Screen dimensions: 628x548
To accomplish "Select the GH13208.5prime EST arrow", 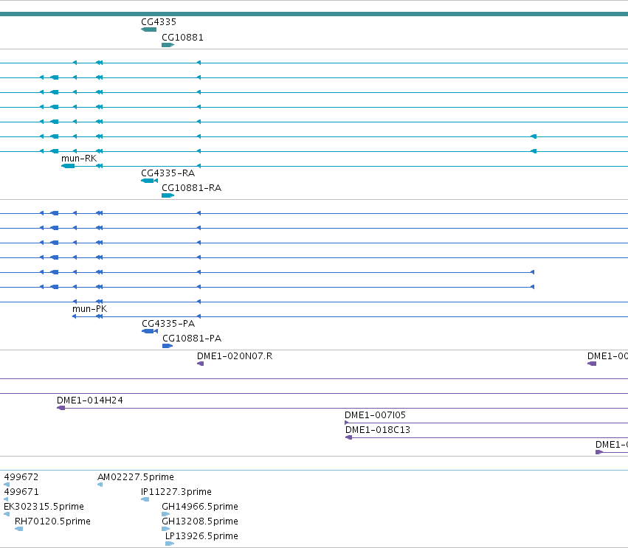I will 166,529.
